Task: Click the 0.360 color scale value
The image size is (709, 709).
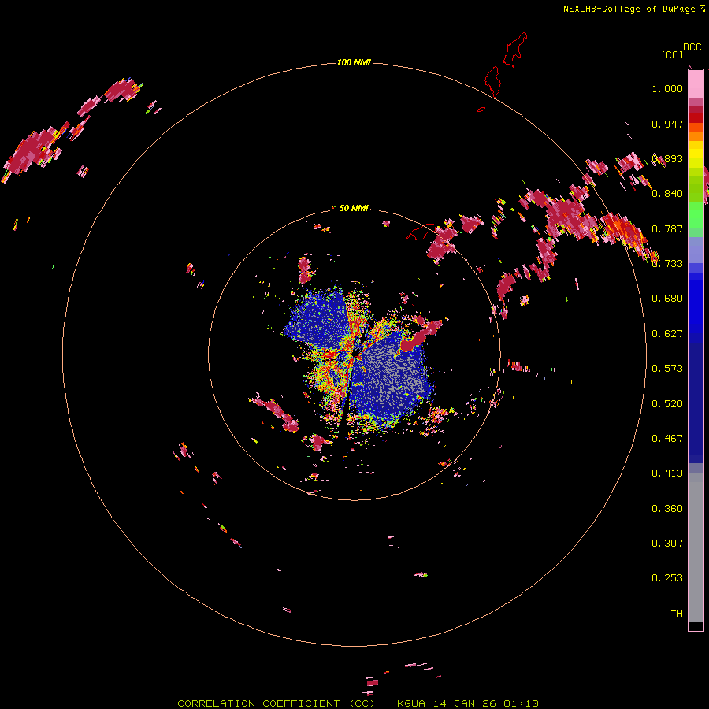Action: (667, 509)
